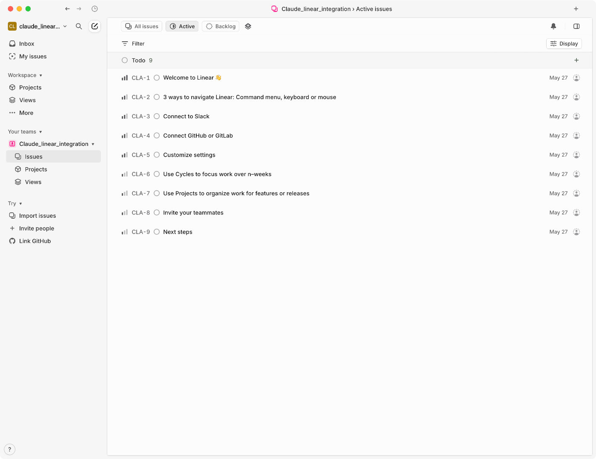Change status circle of CLA-7
596x459 pixels.
(x=157, y=194)
